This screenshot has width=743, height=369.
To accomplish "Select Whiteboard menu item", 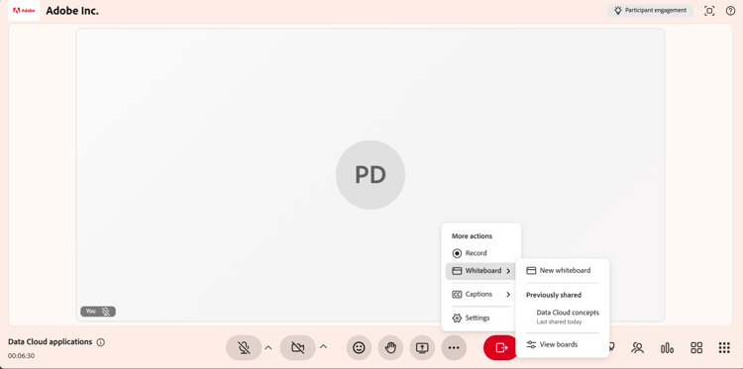I will pyautogui.click(x=480, y=271).
